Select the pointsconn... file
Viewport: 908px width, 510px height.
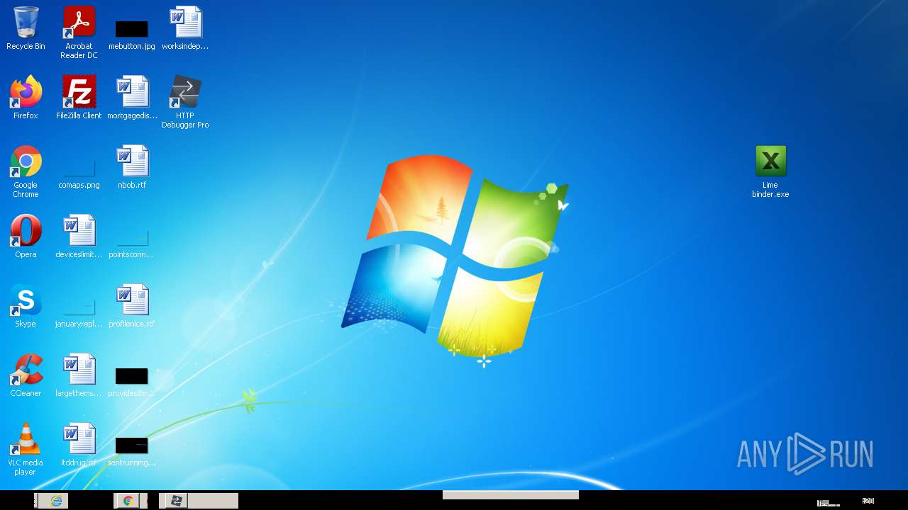[x=132, y=244]
